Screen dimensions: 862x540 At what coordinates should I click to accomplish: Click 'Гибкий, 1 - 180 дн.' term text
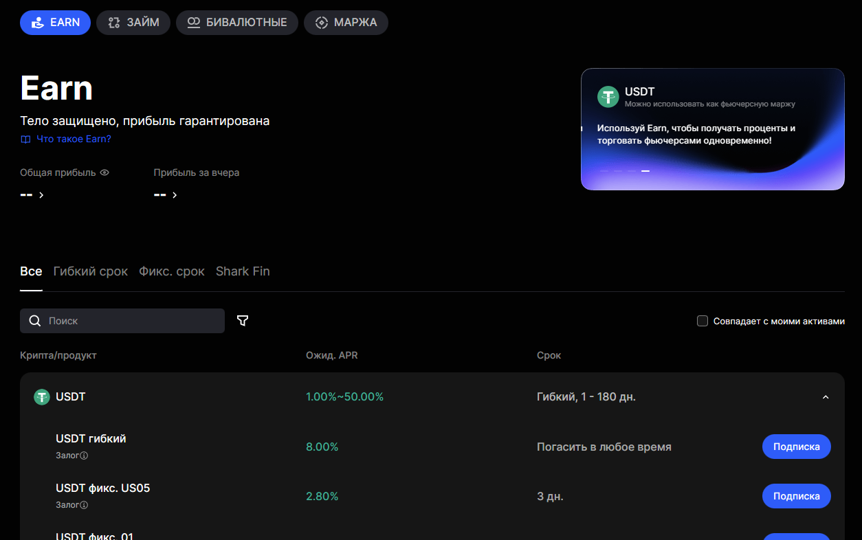pos(586,397)
